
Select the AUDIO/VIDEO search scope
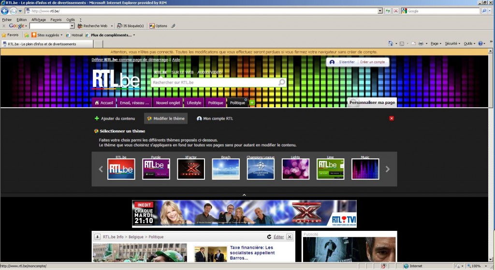click(210, 72)
